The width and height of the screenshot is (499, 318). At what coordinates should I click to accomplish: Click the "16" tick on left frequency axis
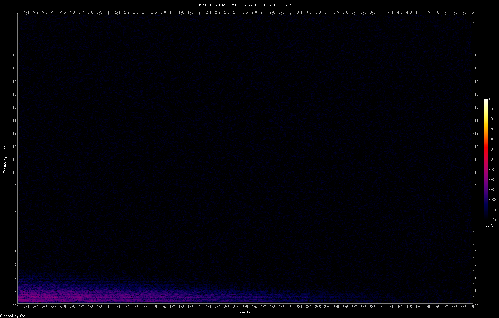tap(14, 94)
